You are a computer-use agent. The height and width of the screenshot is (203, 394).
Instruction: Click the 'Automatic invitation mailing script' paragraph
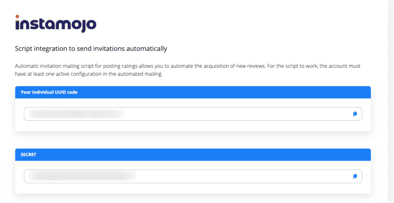[154, 66]
